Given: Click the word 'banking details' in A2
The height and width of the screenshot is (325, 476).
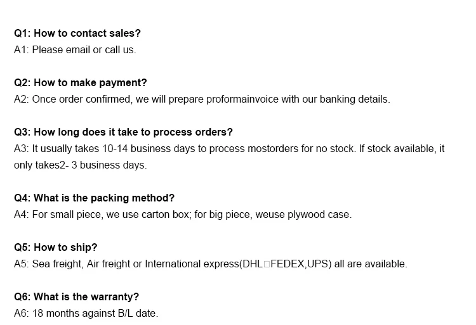Looking at the screenshot, I should tap(355, 99).
